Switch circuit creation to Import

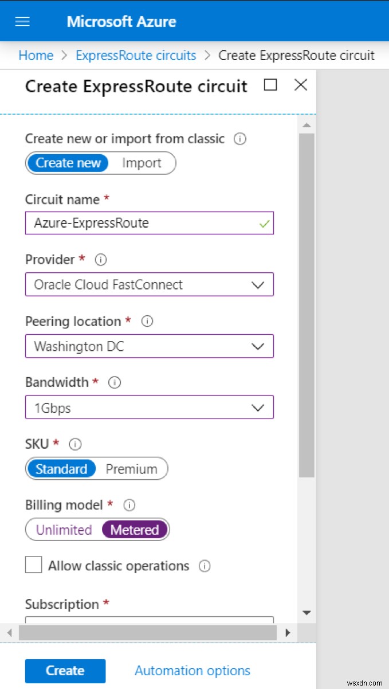tap(142, 163)
